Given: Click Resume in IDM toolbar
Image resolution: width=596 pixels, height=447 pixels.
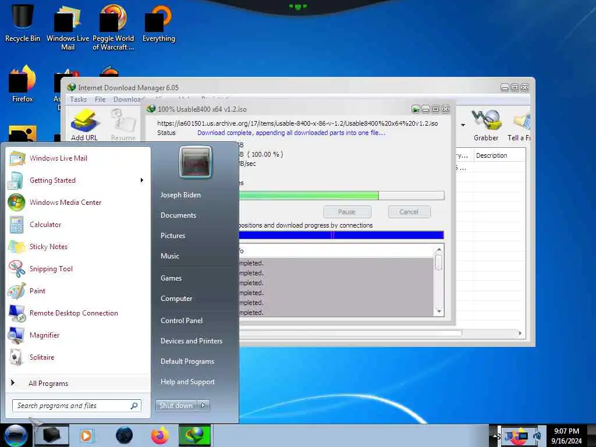Looking at the screenshot, I should pos(123,125).
